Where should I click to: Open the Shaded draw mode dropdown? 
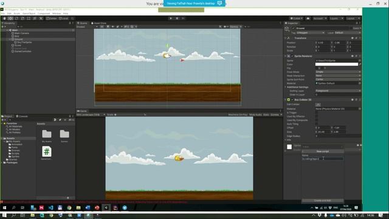pyautogui.click(x=87, y=27)
